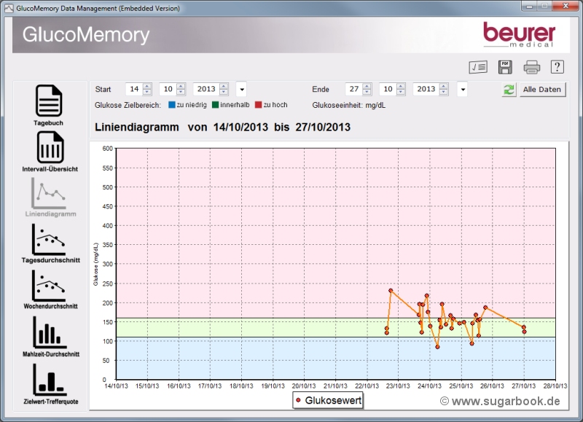Screen dimensions: 583x422
Task: Increase the Ende month value
Action: pyautogui.click(x=401, y=86)
